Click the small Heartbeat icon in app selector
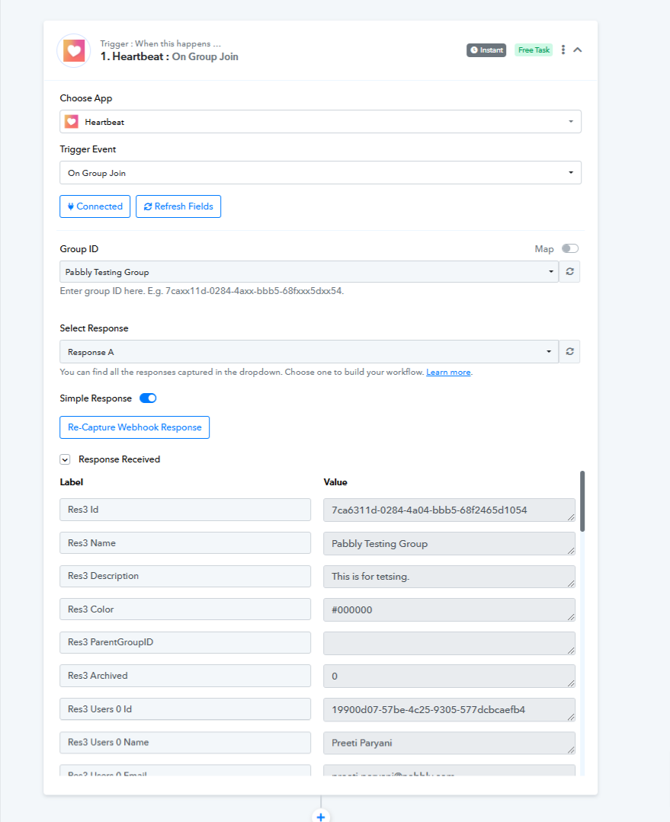This screenshot has height=822, width=670. click(x=72, y=122)
